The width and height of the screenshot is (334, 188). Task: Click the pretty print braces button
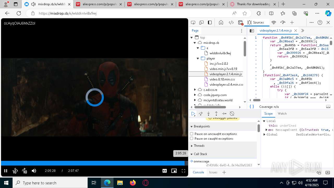[252, 107]
